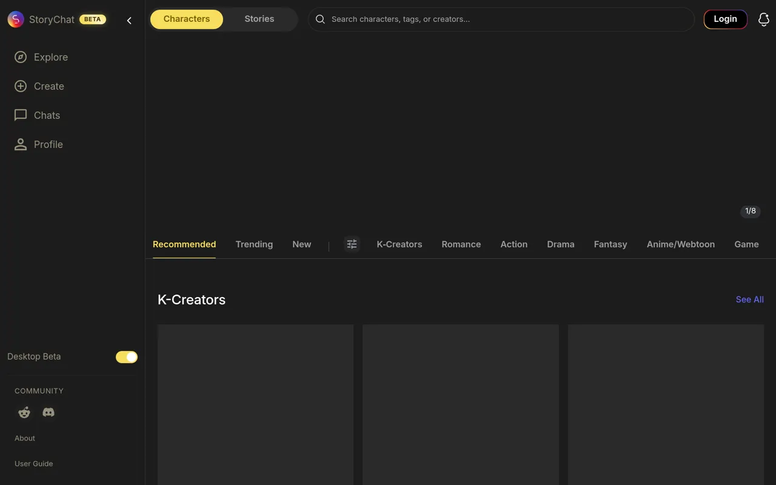Click the K-Creators section heading

pos(192,299)
